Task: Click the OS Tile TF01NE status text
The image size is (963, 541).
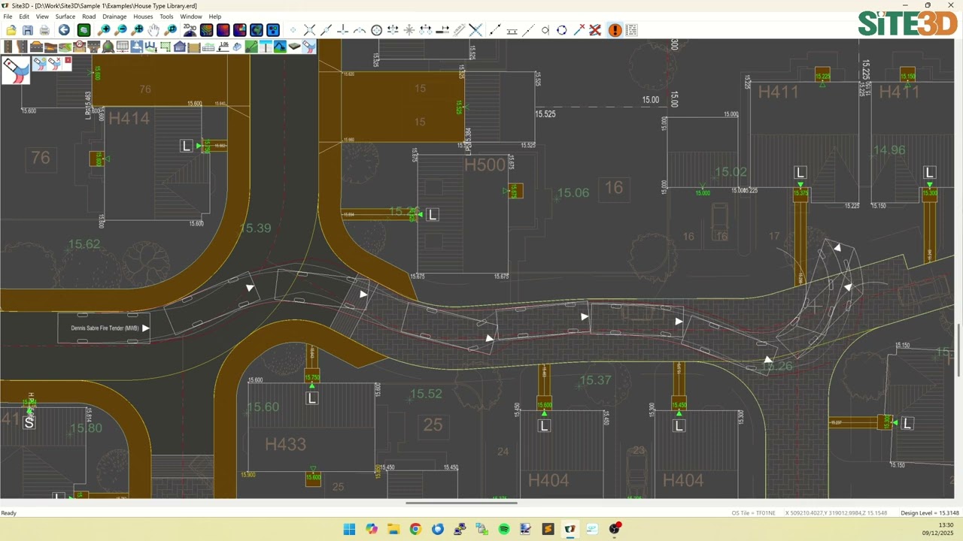Action: [x=753, y=513]
